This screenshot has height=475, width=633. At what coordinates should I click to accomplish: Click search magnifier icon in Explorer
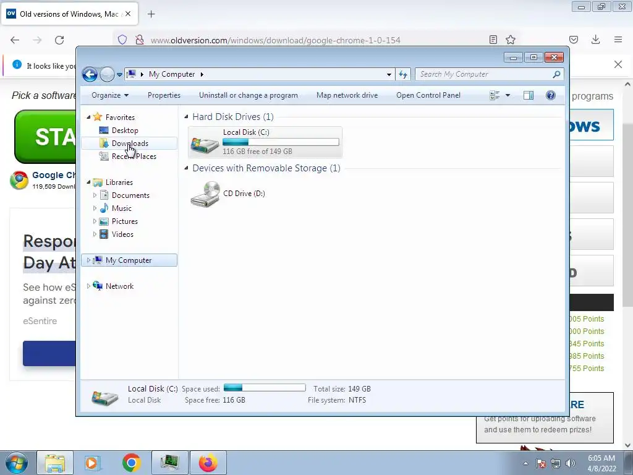[557, 74]
